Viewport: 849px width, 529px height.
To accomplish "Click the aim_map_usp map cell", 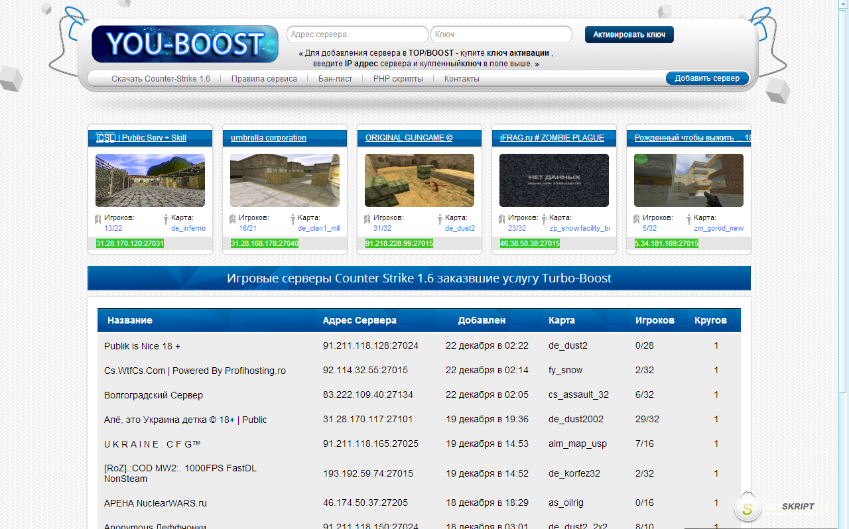I will [578, 443].
